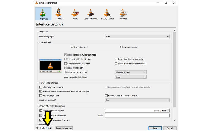Click the Reset Preferences button

(64, 128)
